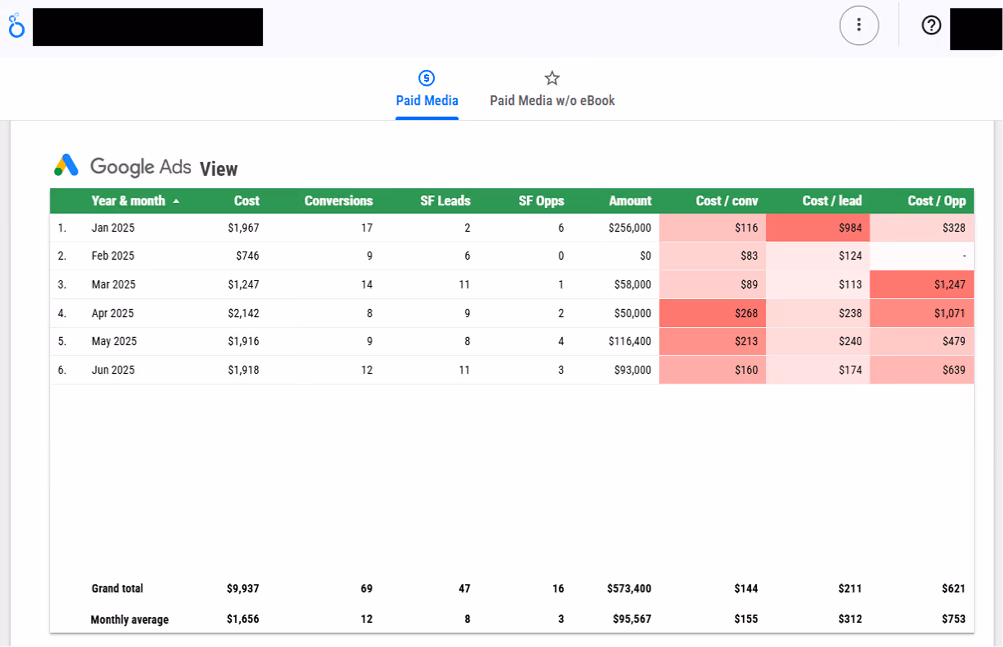The width and height of the screenshot is (1003, 647).
Task: Click the dollar icon above Paid Media
Action: click(426, 77)
